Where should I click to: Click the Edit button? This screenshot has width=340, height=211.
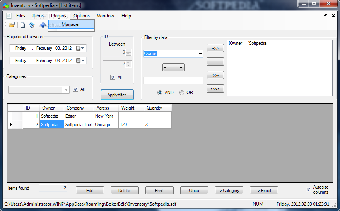tap(90, 191)
